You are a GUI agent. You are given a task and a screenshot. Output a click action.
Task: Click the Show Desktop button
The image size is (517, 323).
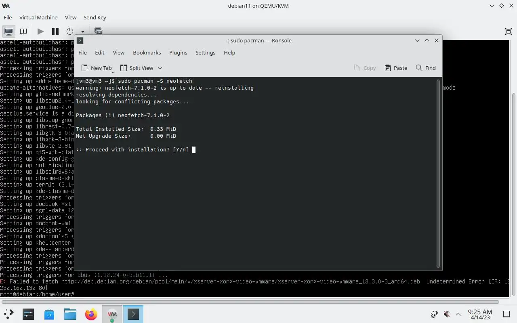click(x=506, y=314)
